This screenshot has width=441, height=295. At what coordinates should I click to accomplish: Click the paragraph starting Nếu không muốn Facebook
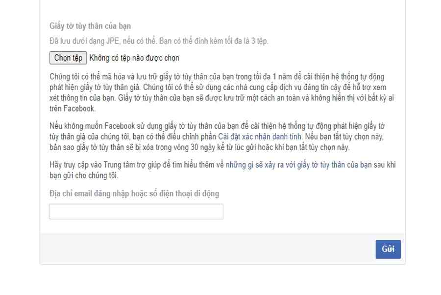(x=217, y=136)
